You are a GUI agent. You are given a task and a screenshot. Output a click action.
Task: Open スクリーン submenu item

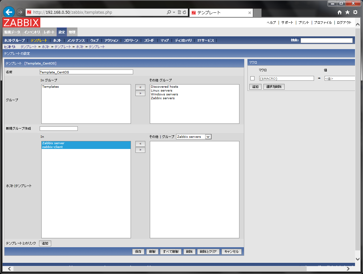pos(131,41)
